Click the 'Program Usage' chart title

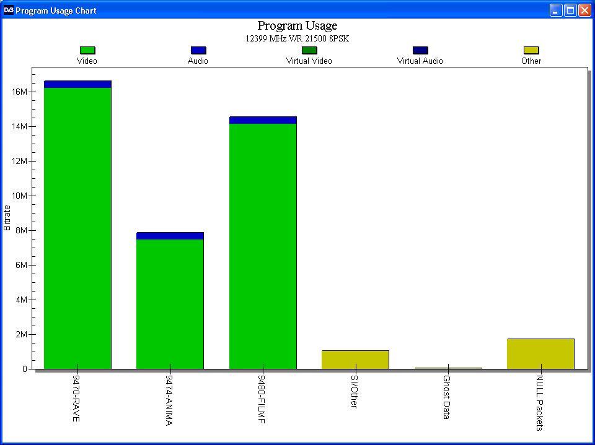click(x=297, y=26)
